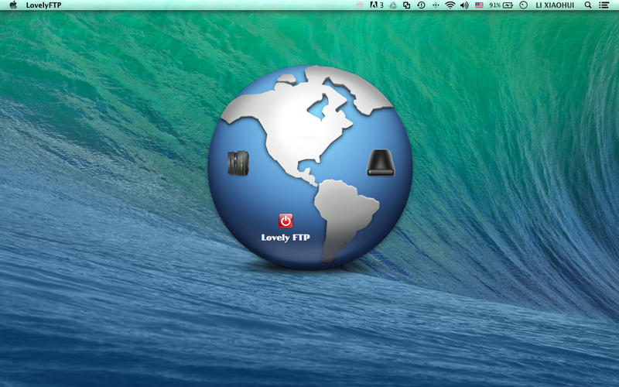Click the hard drive icon on the globe
The image size is (619, 387).
[x=381, y=163]
